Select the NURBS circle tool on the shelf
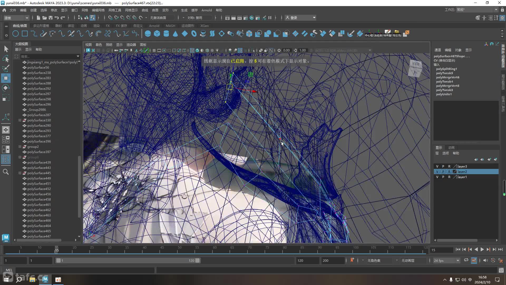This screenshot has height=285, width=506. pos(16,34)
